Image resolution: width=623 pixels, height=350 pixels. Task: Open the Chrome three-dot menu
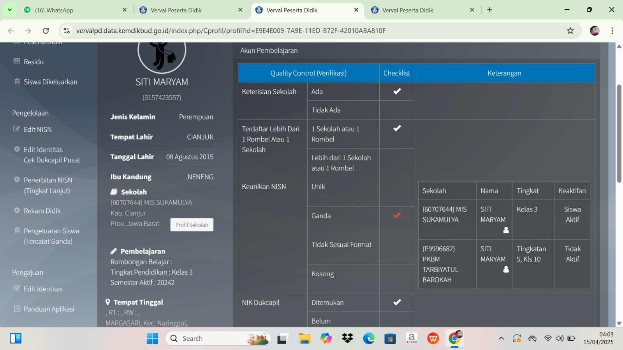[x=612, y=31]
